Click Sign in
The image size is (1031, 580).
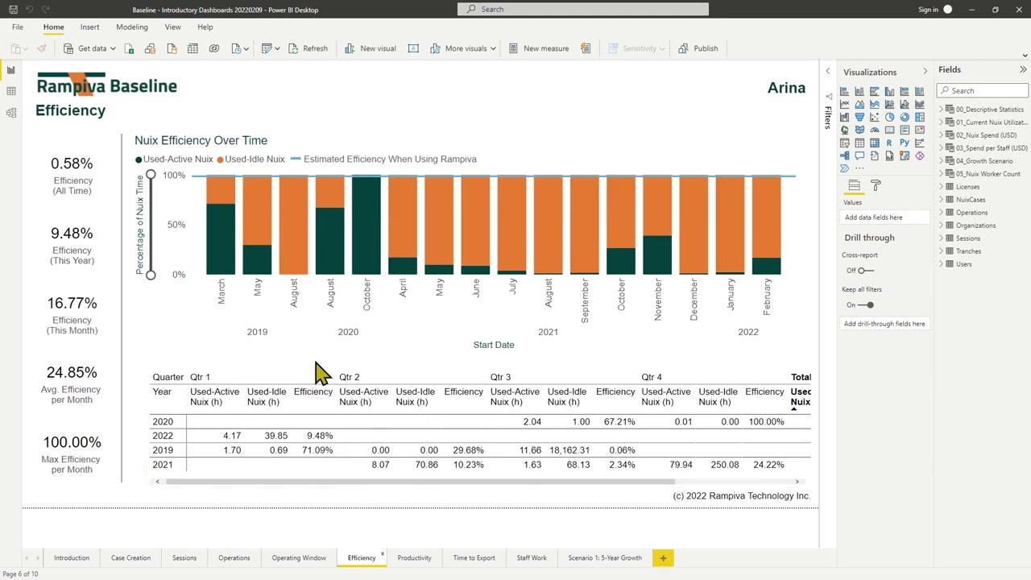(928, 10)
